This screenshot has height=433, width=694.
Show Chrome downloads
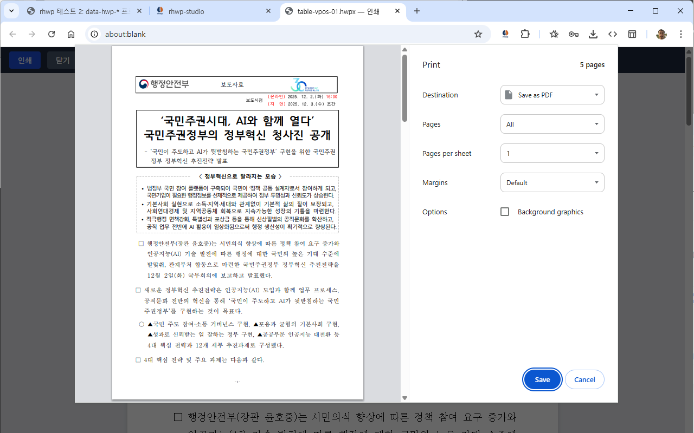coord(593,34)
